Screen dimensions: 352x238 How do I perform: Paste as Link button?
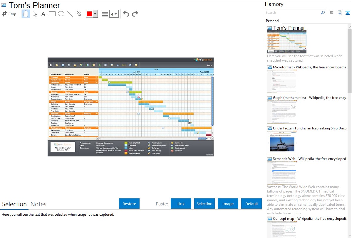pos(181,204)
